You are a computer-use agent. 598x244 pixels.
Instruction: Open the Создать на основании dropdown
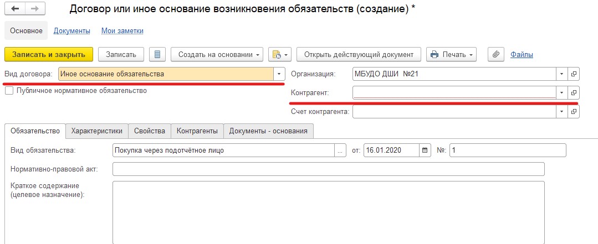point(217,54)
